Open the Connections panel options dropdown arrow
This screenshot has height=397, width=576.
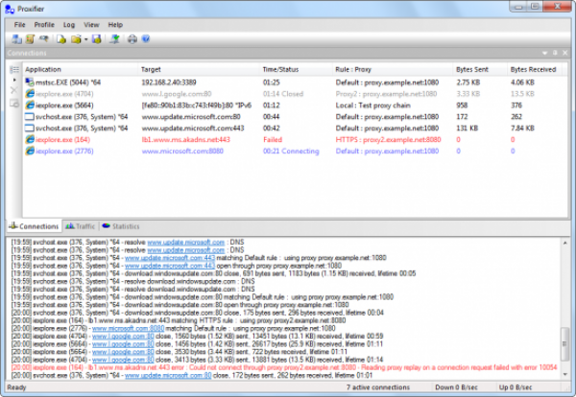click(x=543, y=53)
